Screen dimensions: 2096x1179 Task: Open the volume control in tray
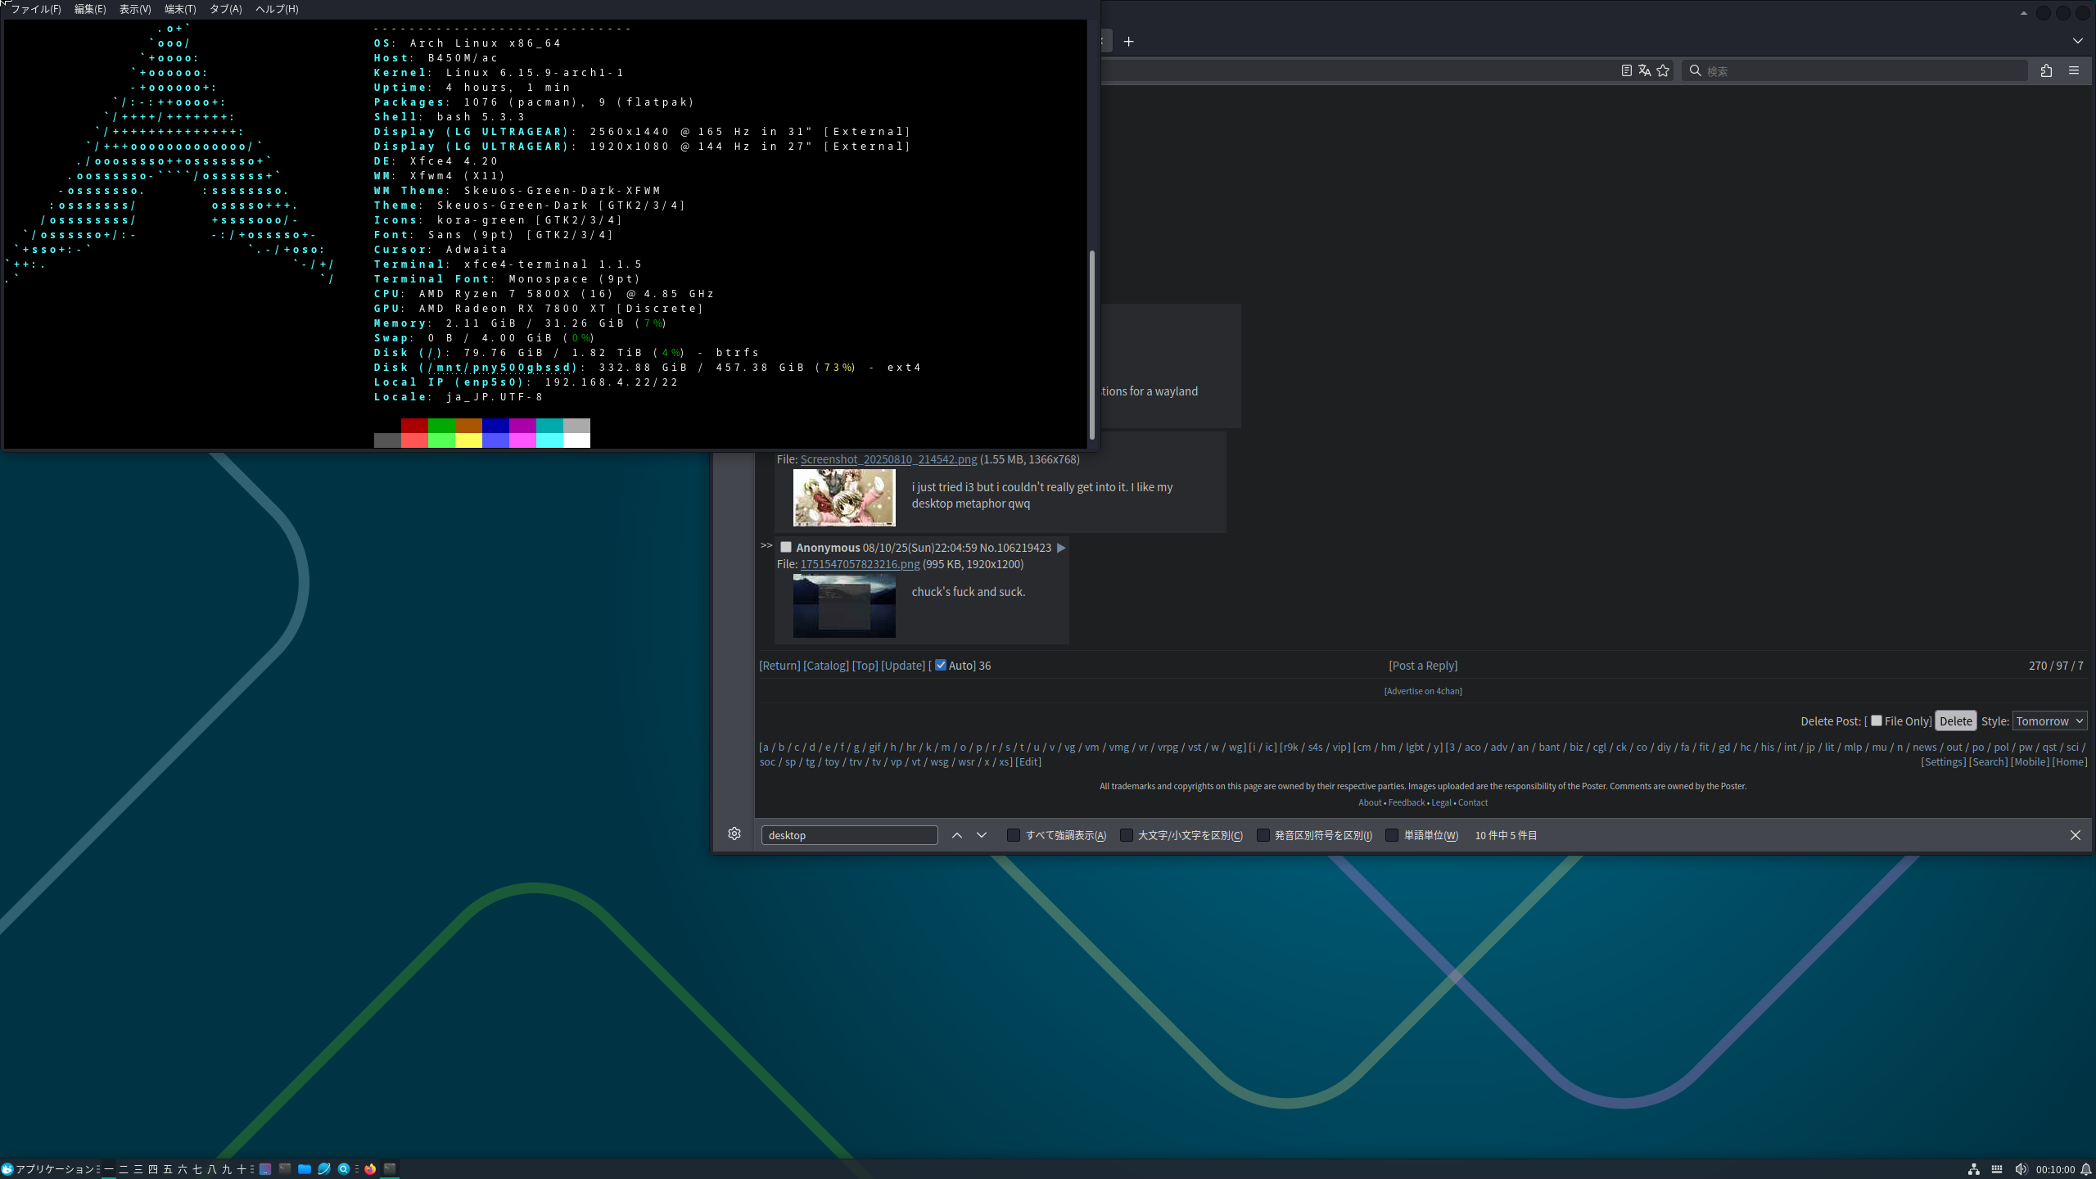[2021, 1169]
